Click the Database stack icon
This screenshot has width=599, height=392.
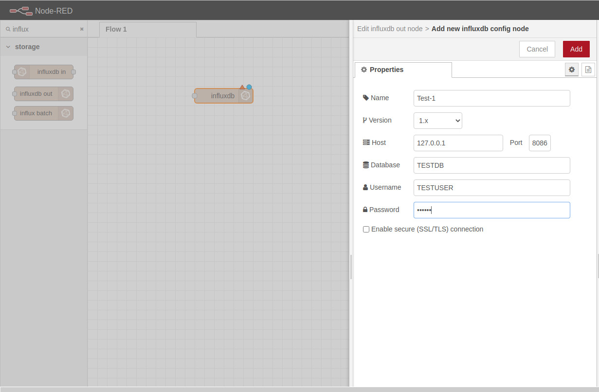click(x=366, y=165)
